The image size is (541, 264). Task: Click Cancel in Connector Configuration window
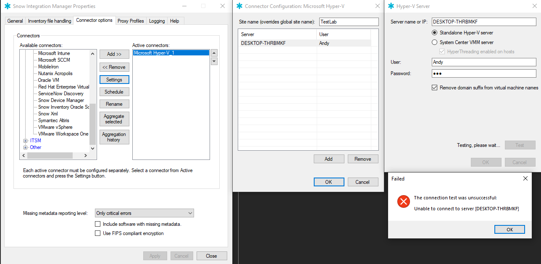[x=363, y=182]
